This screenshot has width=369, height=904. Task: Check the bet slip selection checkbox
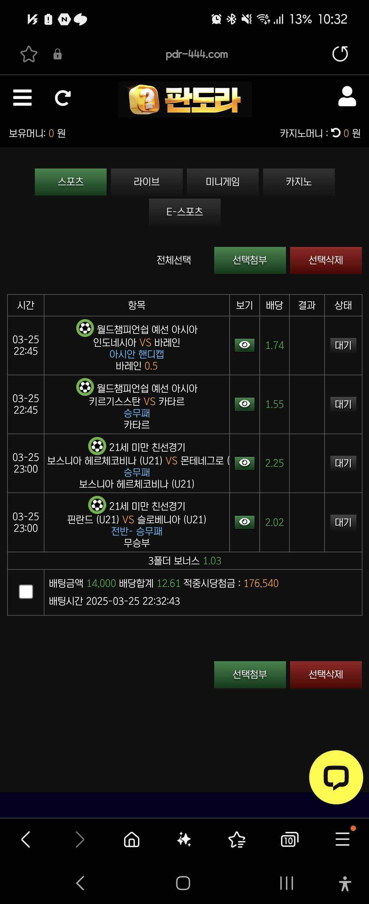pos(26,592)
